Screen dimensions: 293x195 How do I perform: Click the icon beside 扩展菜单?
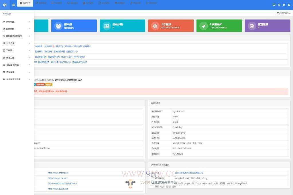(4, 72)
